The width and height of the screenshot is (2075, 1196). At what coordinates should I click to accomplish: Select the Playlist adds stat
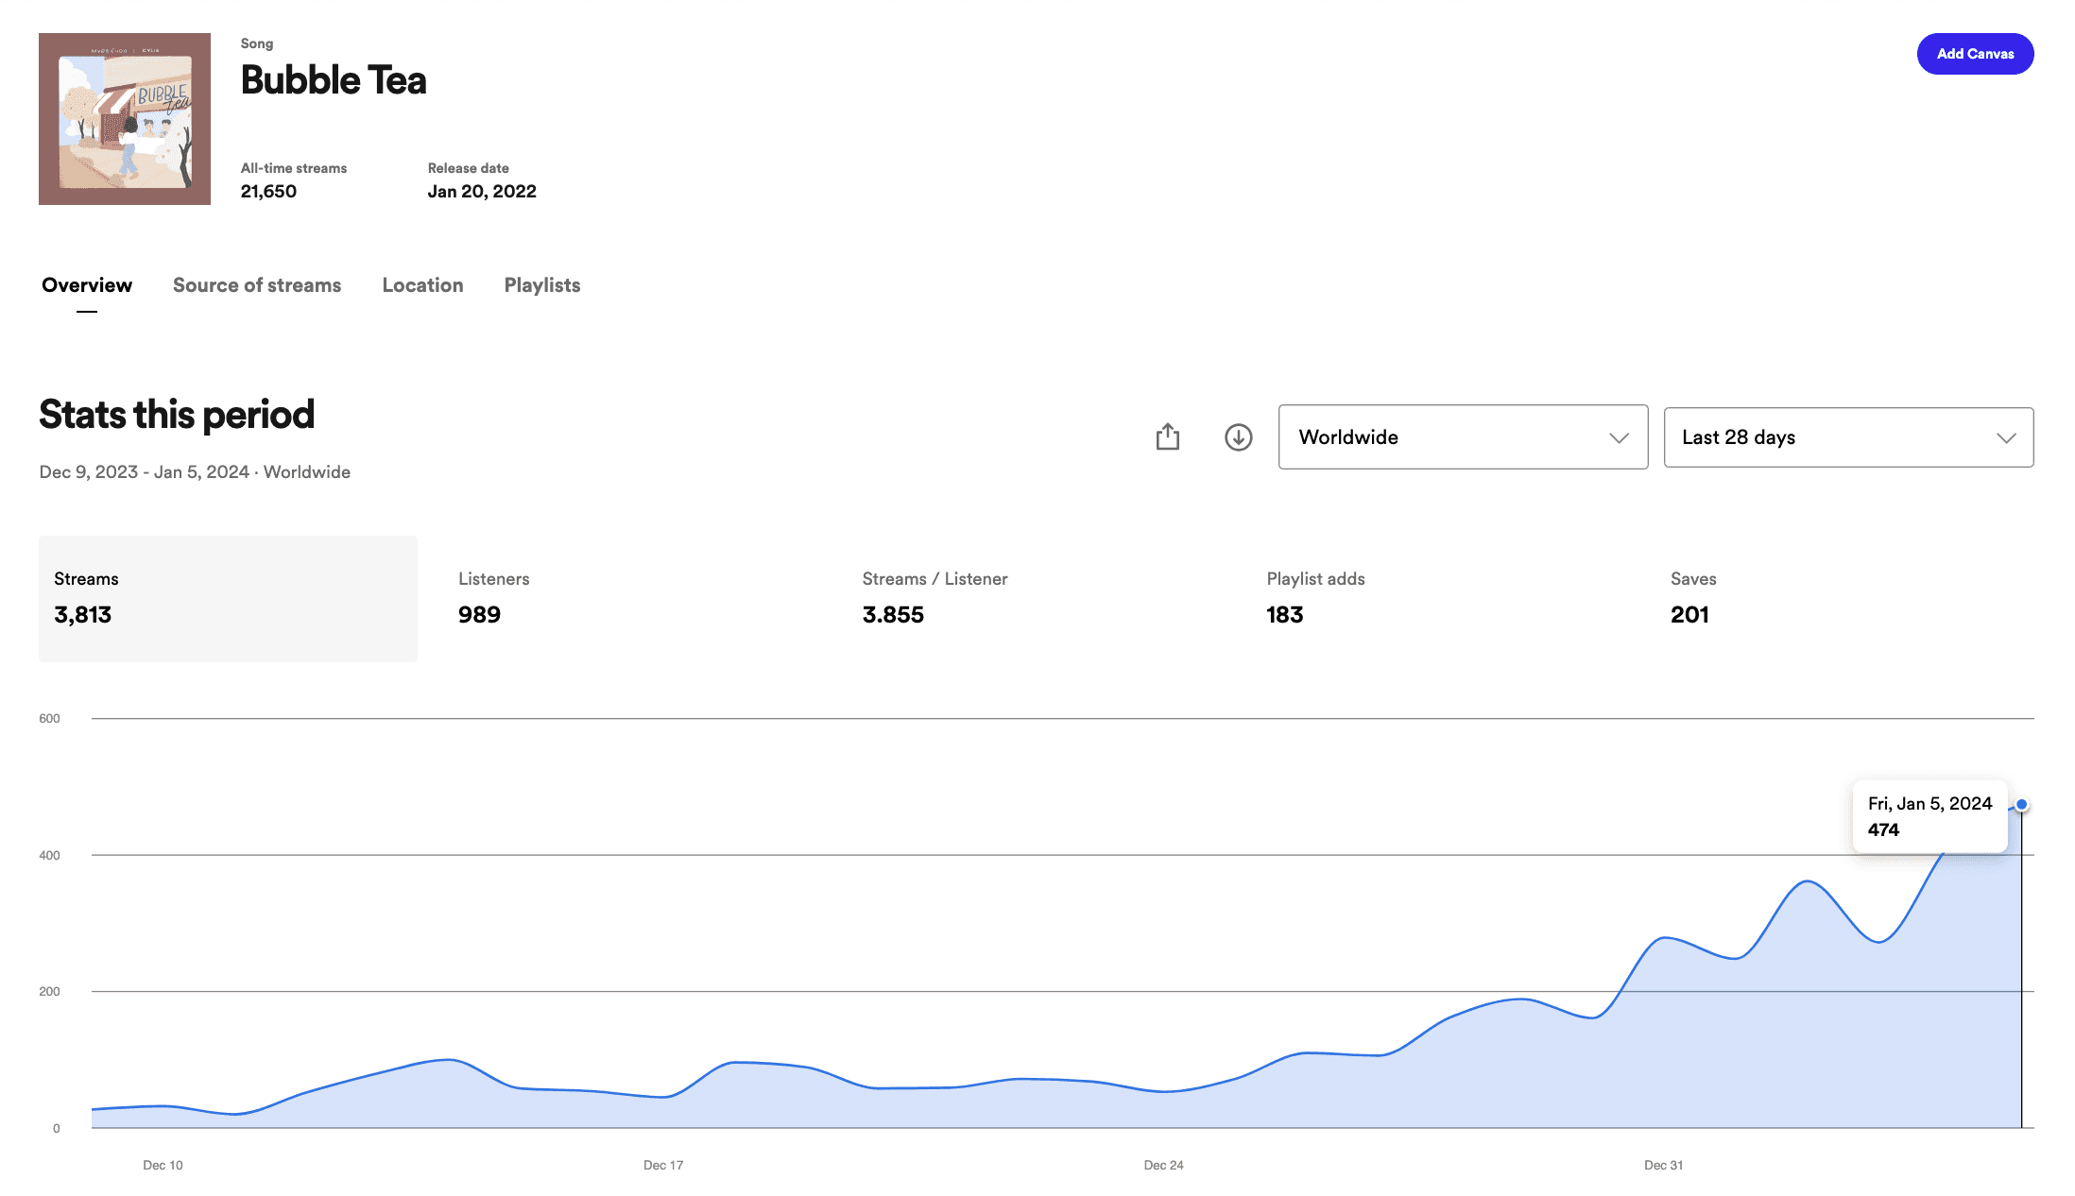click(x=1315, y=598)
